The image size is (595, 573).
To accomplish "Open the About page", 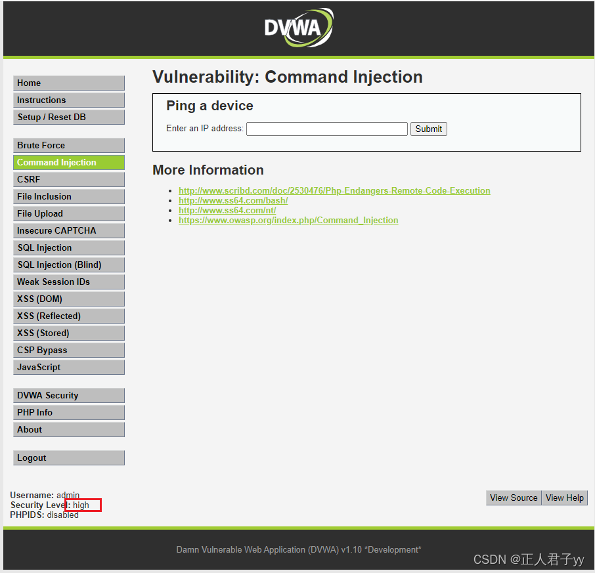I will 69,430.
